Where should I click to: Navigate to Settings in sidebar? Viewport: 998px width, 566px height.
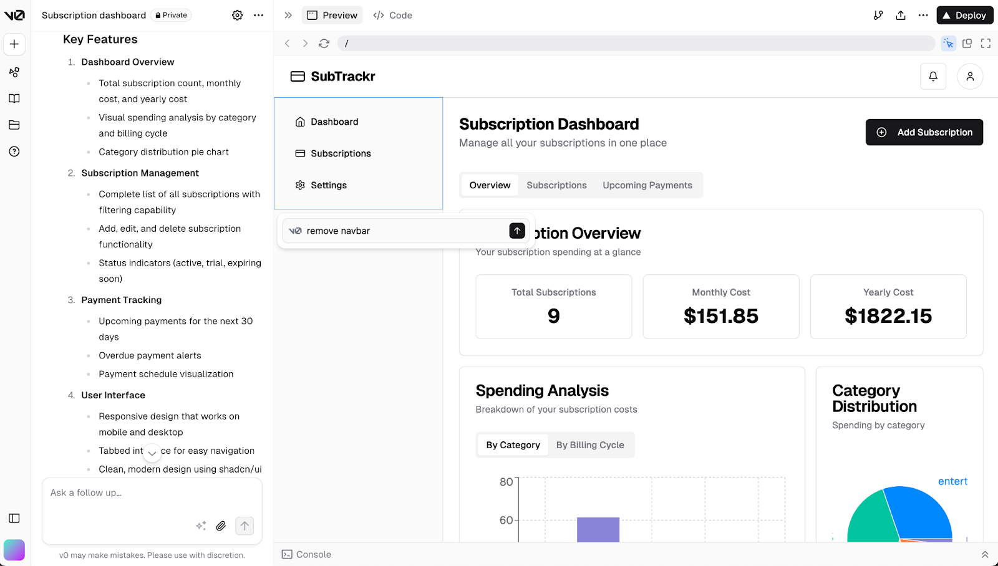(358, 185)
